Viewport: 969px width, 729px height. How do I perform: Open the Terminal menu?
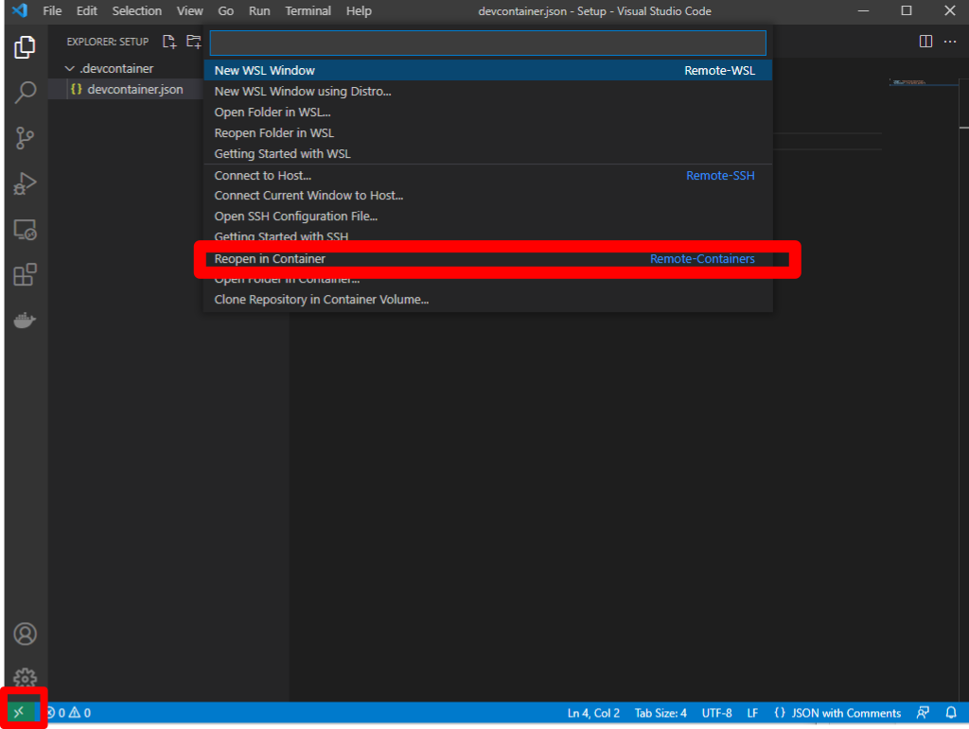pos(308,11)
